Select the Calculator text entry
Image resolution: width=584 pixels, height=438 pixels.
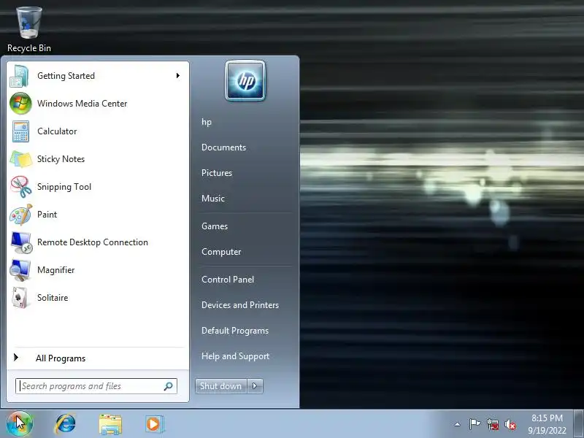57,131
